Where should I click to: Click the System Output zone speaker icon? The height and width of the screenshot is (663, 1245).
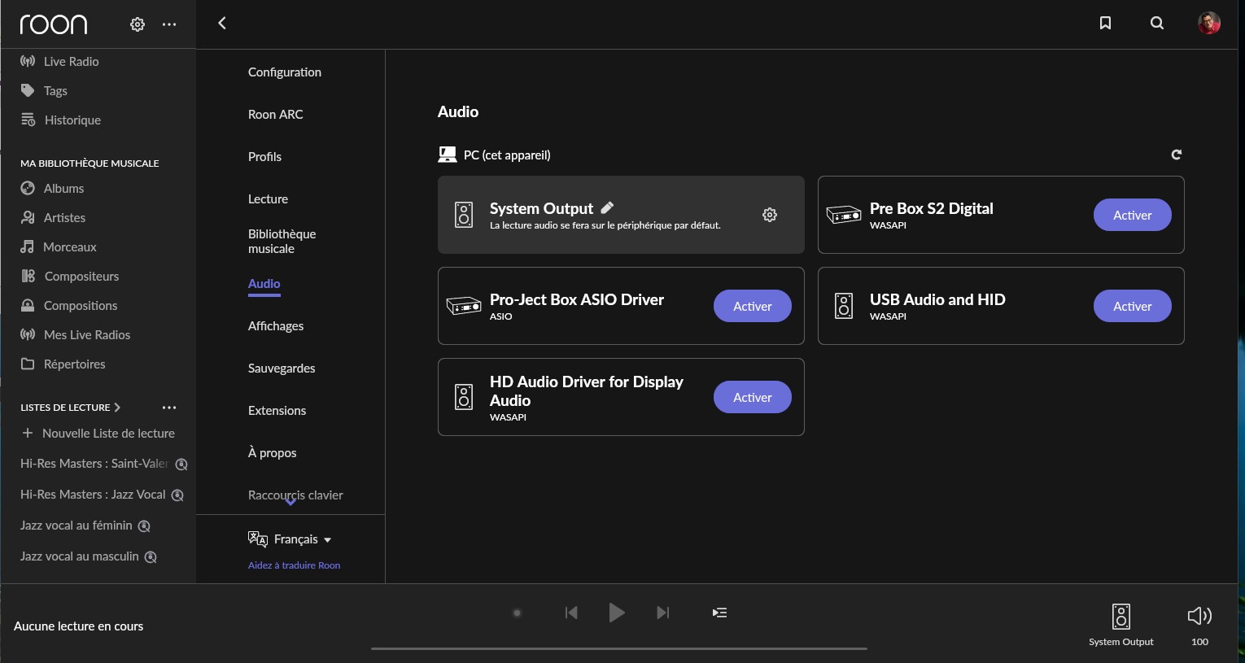coord(1121,616)
